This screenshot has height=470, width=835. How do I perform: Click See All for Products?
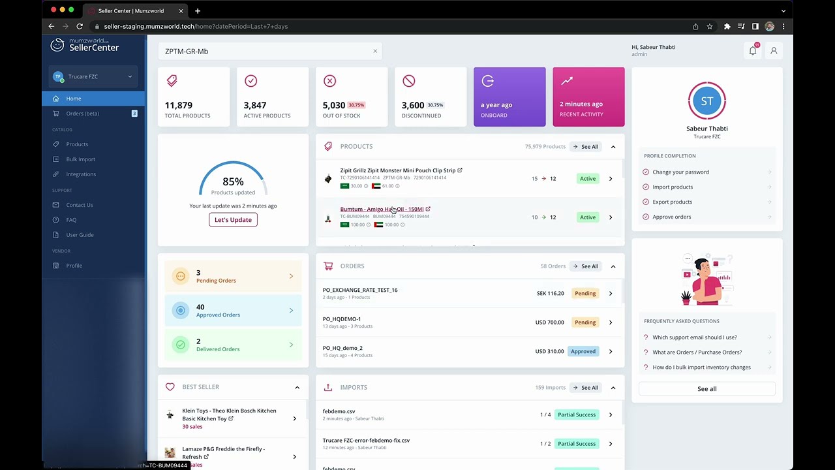click(586, 147)
